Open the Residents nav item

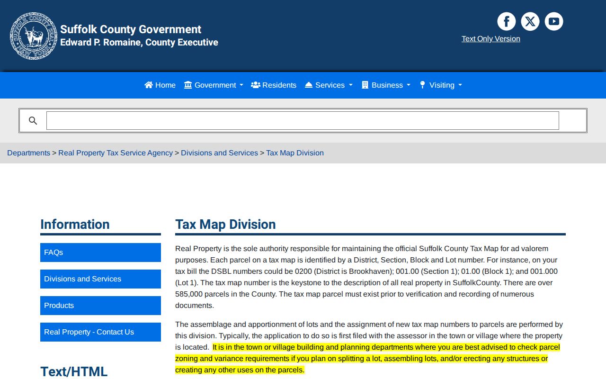(x=274, y=85)
